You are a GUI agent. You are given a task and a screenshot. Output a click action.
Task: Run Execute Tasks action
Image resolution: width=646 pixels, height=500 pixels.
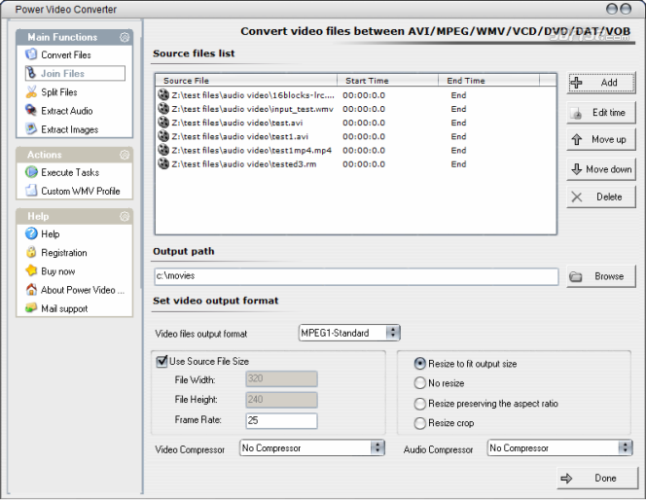(70, 172)
